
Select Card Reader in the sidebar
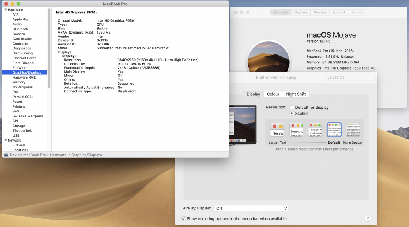coord(22,38)
